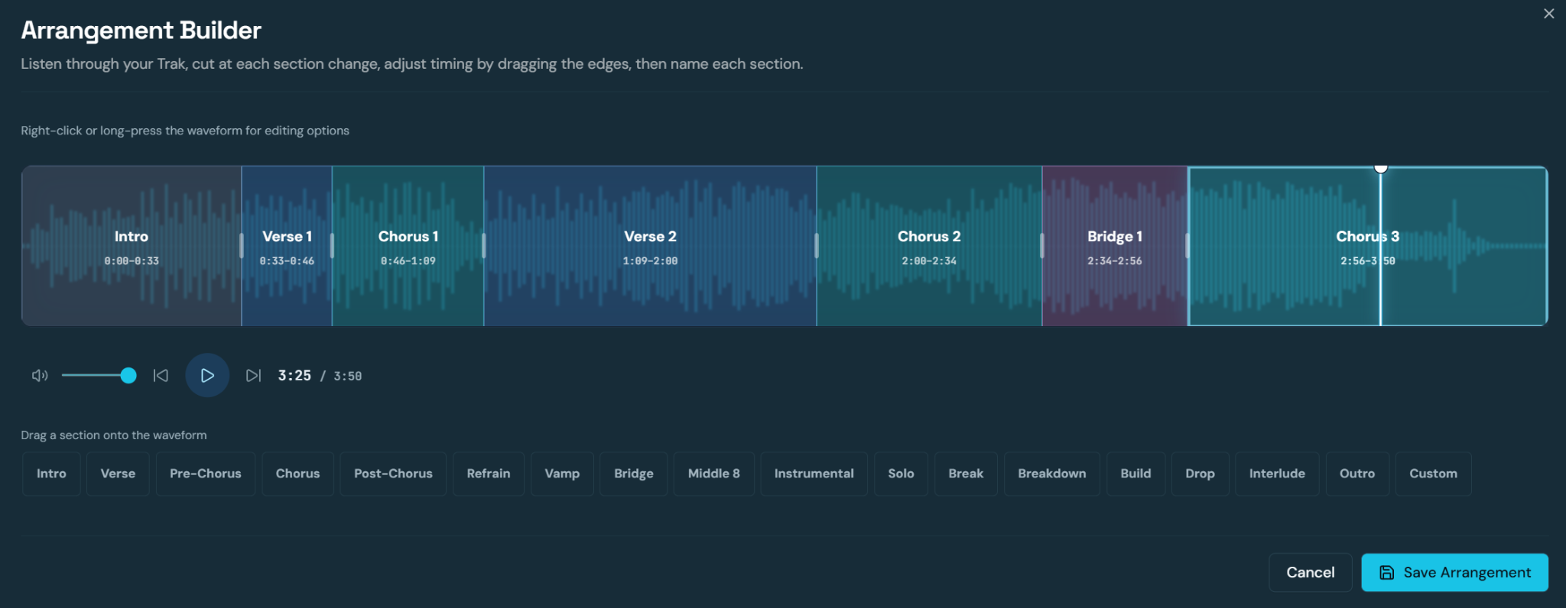Select the Chorus 3 waveform section
Screen dimensions: 1566x608
[x=1368, y=246]
